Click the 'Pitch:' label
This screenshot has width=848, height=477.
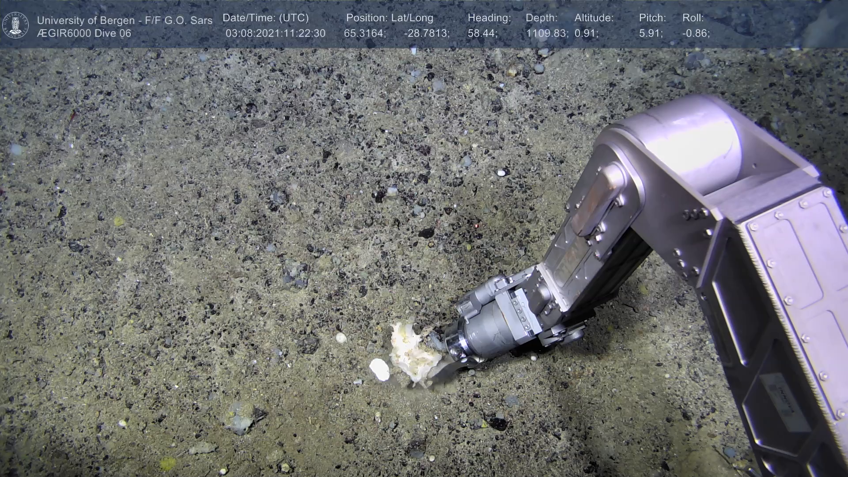(x=652, y=18)
